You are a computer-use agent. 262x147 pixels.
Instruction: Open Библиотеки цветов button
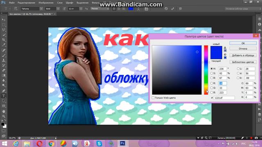(x=243, y=62)
